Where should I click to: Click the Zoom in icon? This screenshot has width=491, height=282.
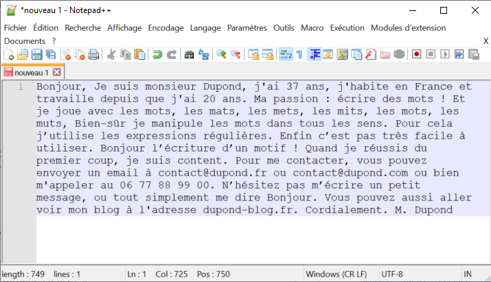pos(221,54)
